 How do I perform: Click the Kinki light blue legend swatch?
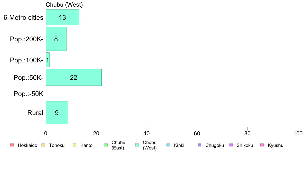tap(168, 145)
